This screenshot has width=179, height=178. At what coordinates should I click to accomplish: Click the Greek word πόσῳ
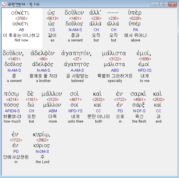click(x=11, y=94)
